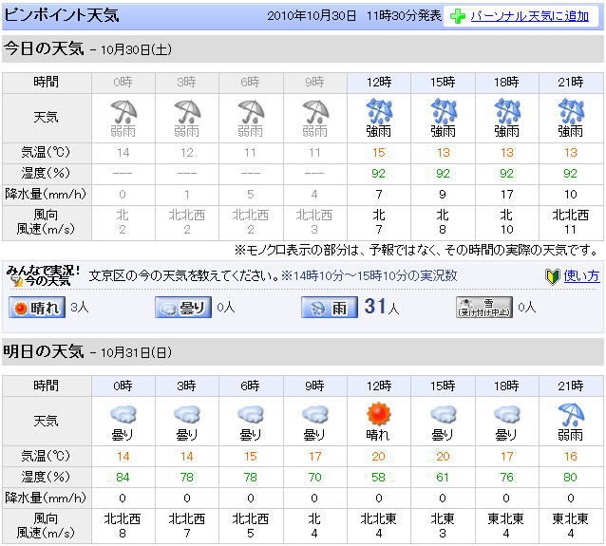Click today's 18時 heavy rain icon
This screenshot has width=606, height=546.
pyautogui.click(x=506, y=112)
